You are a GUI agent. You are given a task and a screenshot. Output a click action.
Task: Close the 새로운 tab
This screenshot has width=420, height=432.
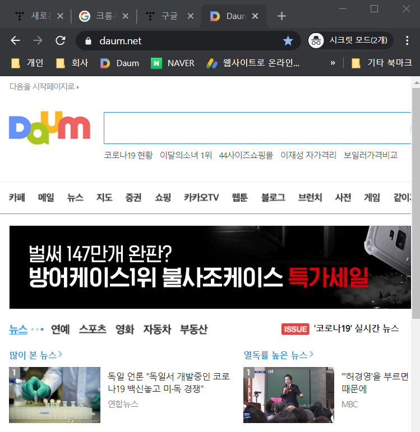60,16
